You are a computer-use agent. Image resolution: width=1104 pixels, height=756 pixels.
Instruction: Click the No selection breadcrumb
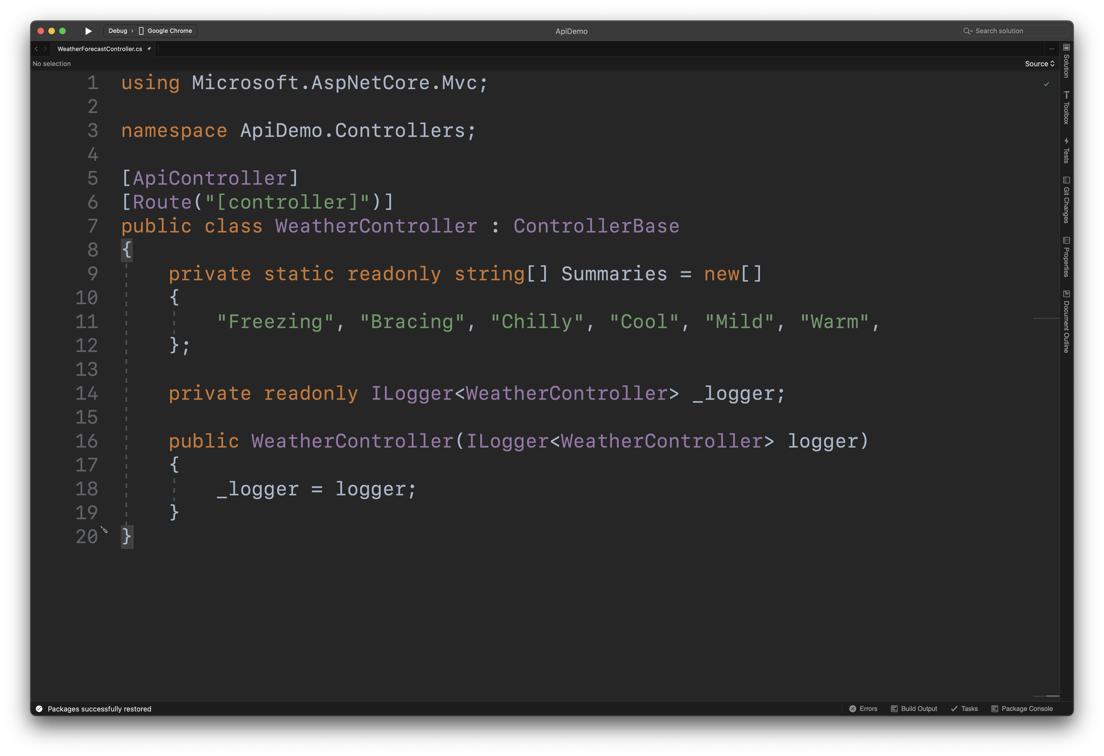pos(52,64)
